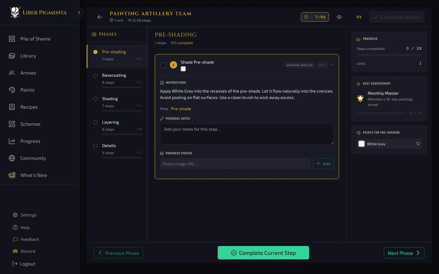The width and height of the screenshot is (439, 274).
Task: Go to the Next Phase
Action: tap(404, 253)
